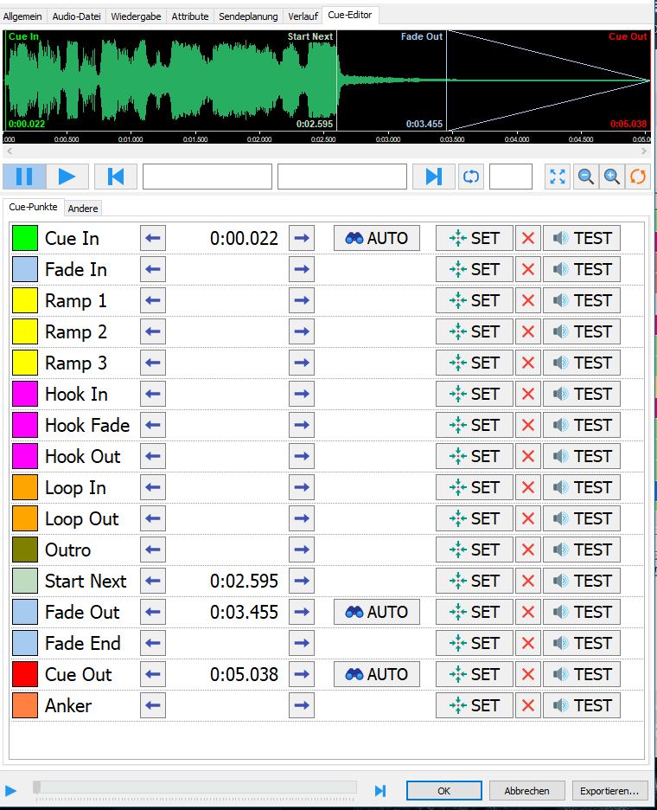This screenshot has width=657, height=810.
Task: Zoom in waveform magnifier icon
Action: (x=611, y=177)
